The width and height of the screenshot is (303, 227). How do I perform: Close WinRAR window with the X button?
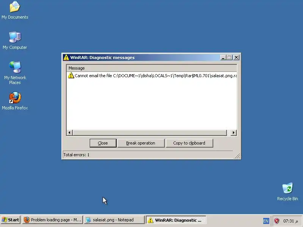236,58
